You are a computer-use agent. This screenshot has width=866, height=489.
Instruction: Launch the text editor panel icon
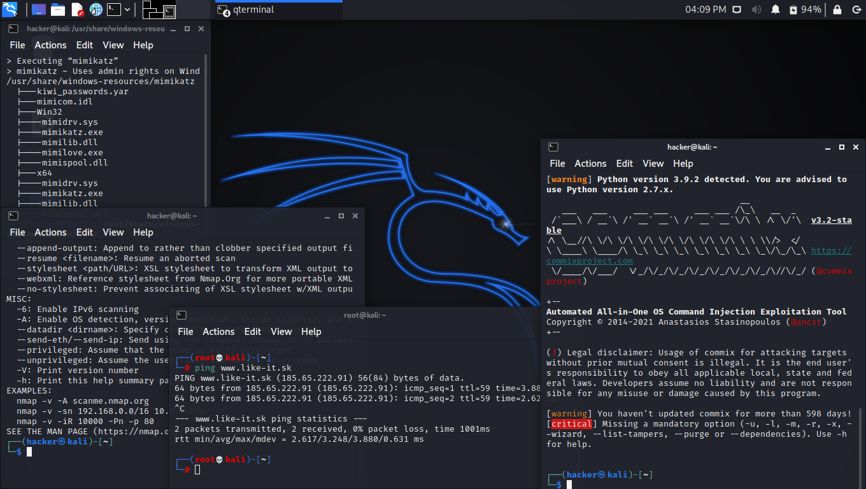pyautogui.click(x=77, y=10)
